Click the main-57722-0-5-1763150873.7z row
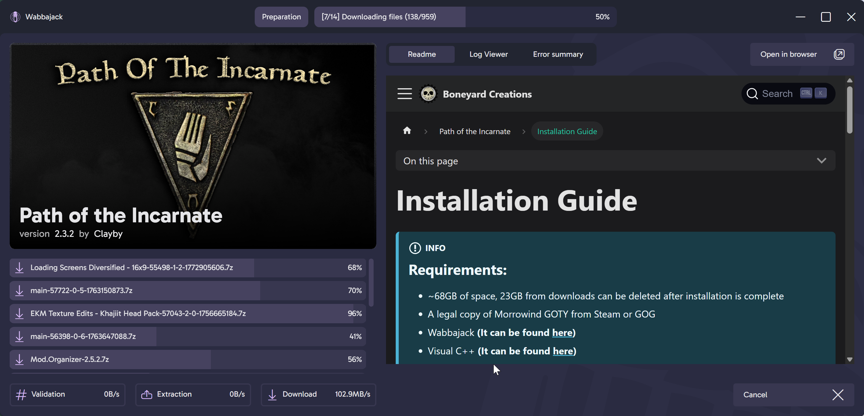864x416 pixels. [x=188, y=290]
